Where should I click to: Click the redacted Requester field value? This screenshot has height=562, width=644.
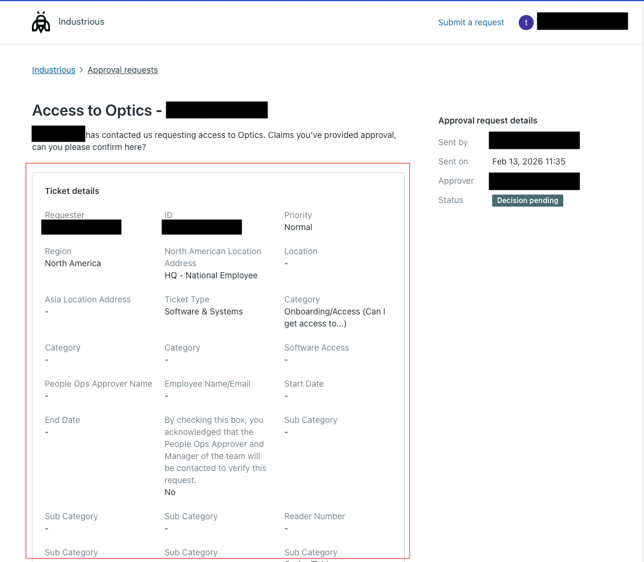click(81, 227)
